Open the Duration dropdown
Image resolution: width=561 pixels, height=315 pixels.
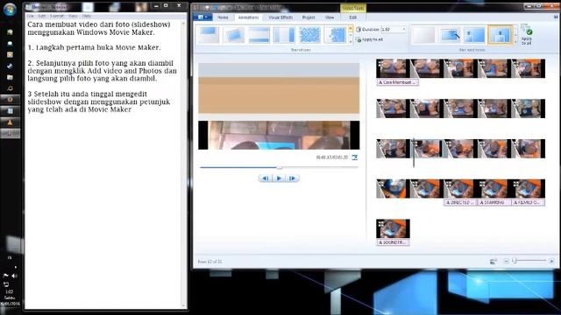[404, 29]
